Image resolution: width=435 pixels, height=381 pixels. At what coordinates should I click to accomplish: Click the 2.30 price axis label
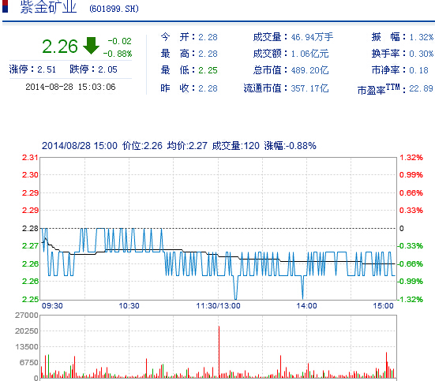click(x=30, y=175)
